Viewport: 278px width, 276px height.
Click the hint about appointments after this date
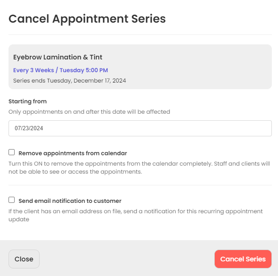point(89,112)
